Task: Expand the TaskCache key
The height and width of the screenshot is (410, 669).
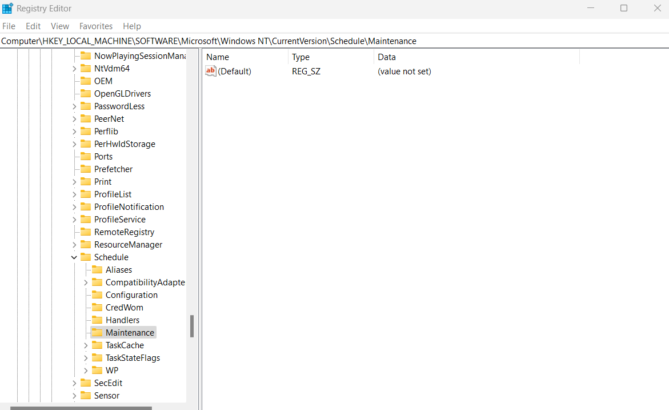Action: [x=86, y=345]
